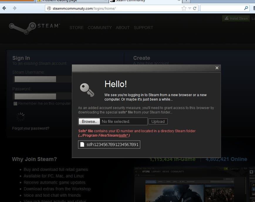Toggle the Remember me on this computer checkbox
The height and width of the screenshot is (202, 255).
click(x=15, y=103)
